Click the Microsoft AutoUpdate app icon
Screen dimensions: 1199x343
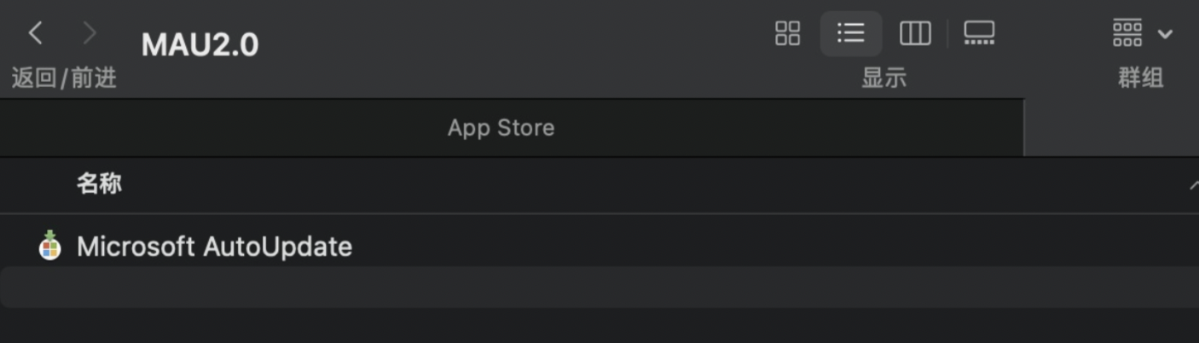(50, 246)
